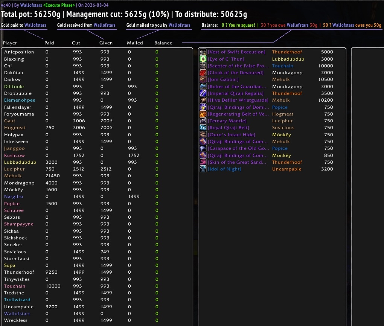
Task: Select the Nargilro player name
Action: point(14,197)
